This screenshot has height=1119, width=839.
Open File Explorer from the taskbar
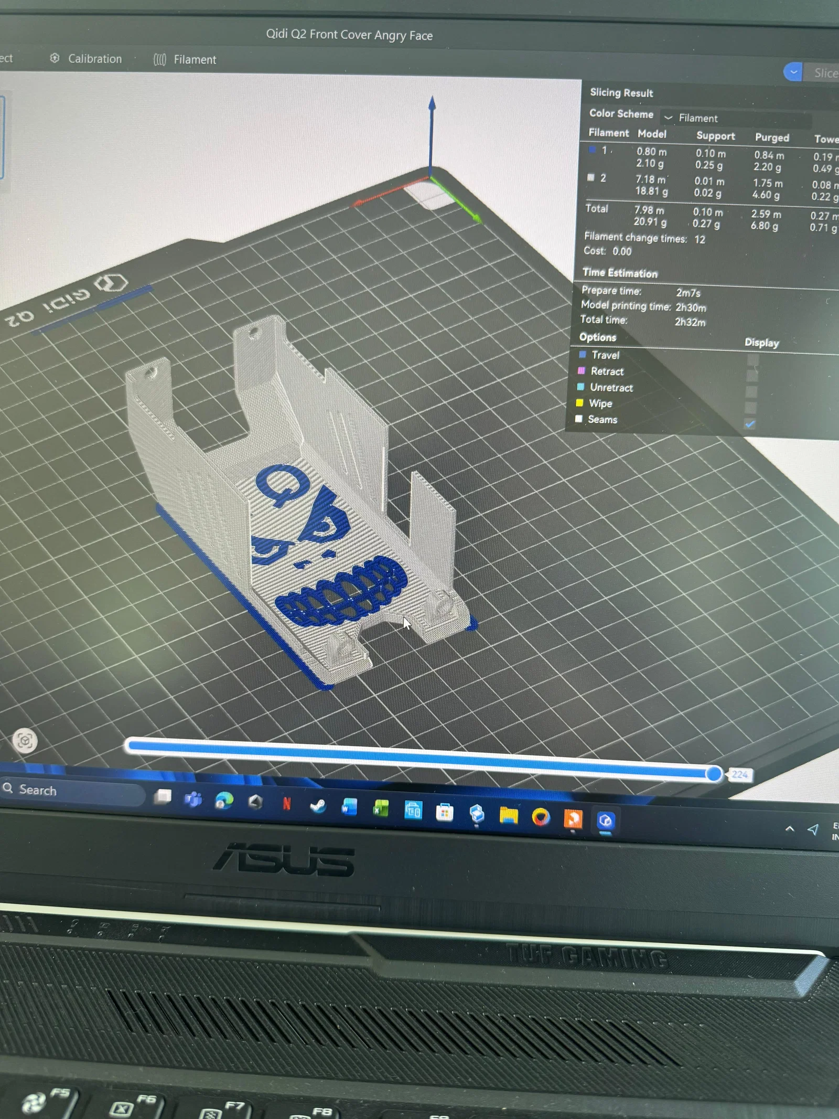click(509, 815)
